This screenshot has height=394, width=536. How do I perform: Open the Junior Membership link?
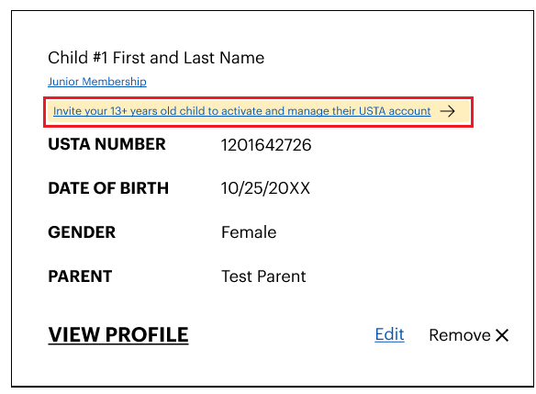(x=97, y=82)
